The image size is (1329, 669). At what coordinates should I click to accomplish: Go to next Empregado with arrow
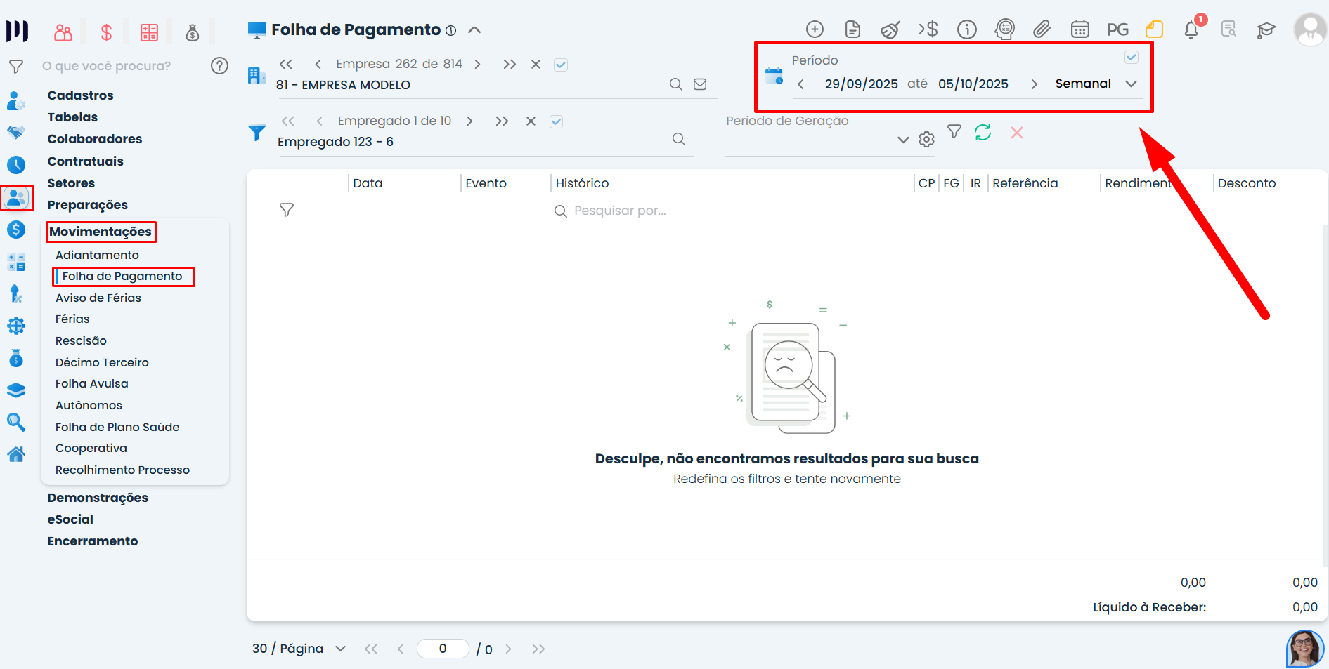[469, 121]
